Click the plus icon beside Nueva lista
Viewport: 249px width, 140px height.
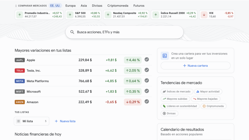[56, 121]
